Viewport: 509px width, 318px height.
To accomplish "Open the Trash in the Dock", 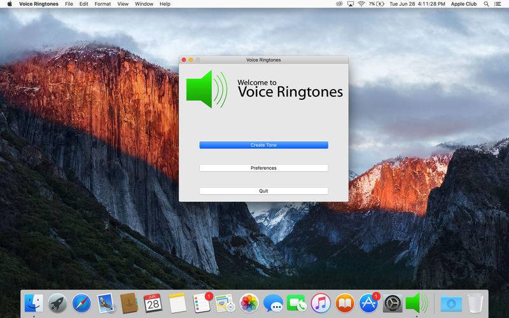I will pyautogui.click(x=475, y=303).
